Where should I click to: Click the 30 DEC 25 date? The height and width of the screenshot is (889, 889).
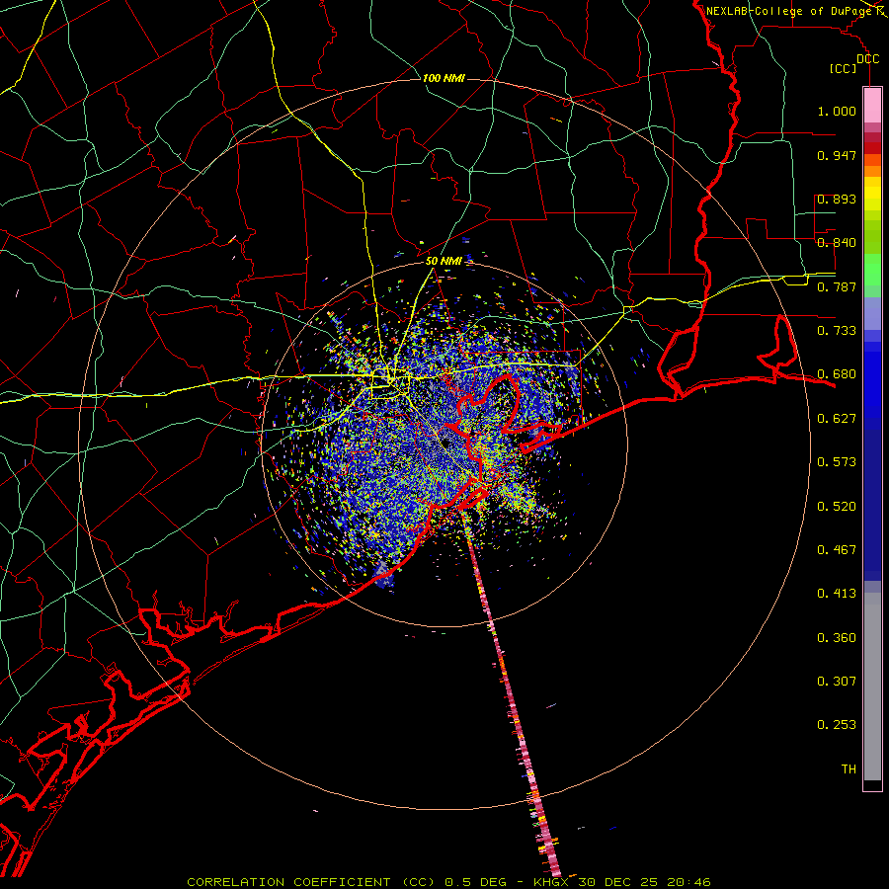pos(619,882)
